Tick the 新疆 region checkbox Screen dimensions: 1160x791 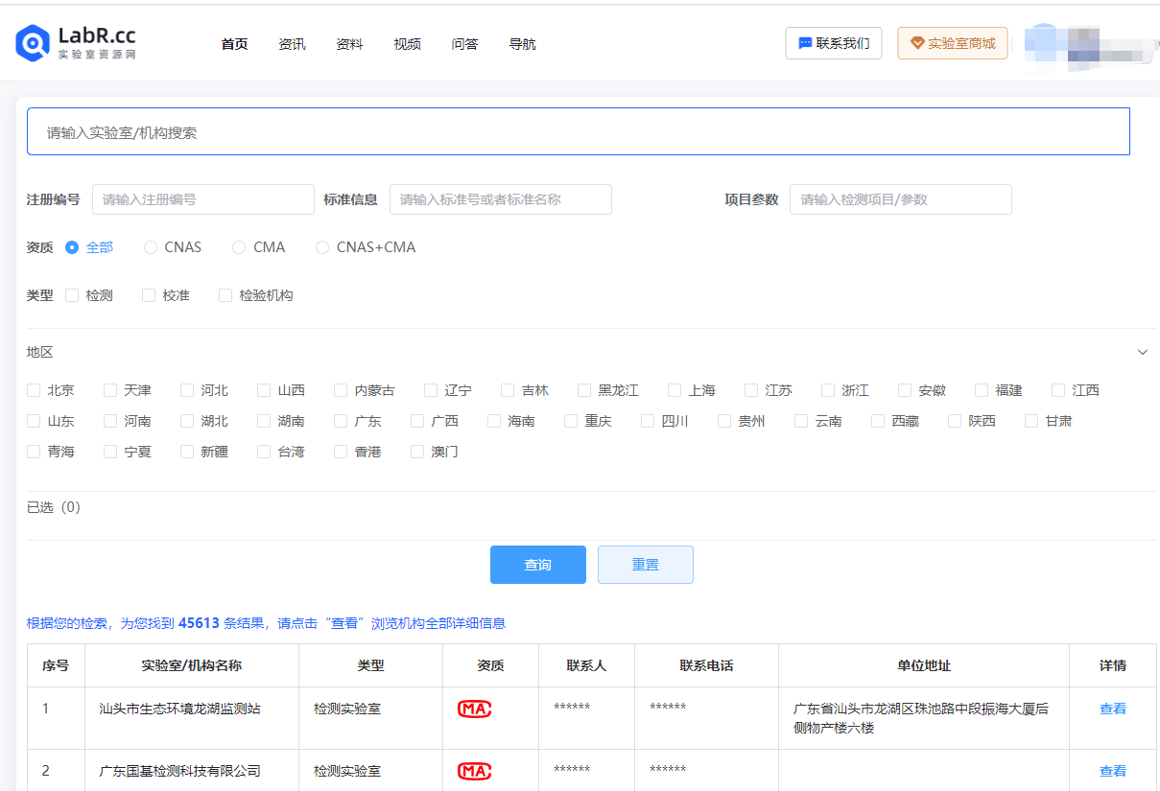tap(187, 452)
